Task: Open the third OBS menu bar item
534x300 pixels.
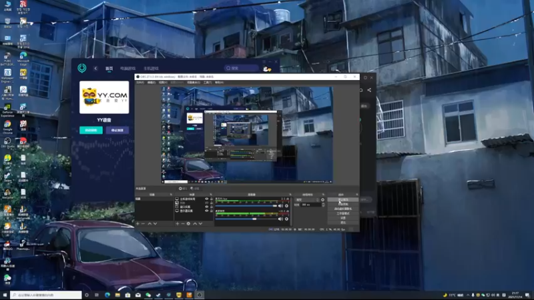Action: (163, 82)
